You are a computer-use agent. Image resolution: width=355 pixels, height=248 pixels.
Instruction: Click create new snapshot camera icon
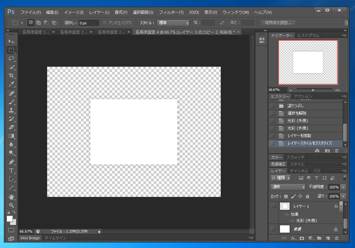(x=327, y=151)
